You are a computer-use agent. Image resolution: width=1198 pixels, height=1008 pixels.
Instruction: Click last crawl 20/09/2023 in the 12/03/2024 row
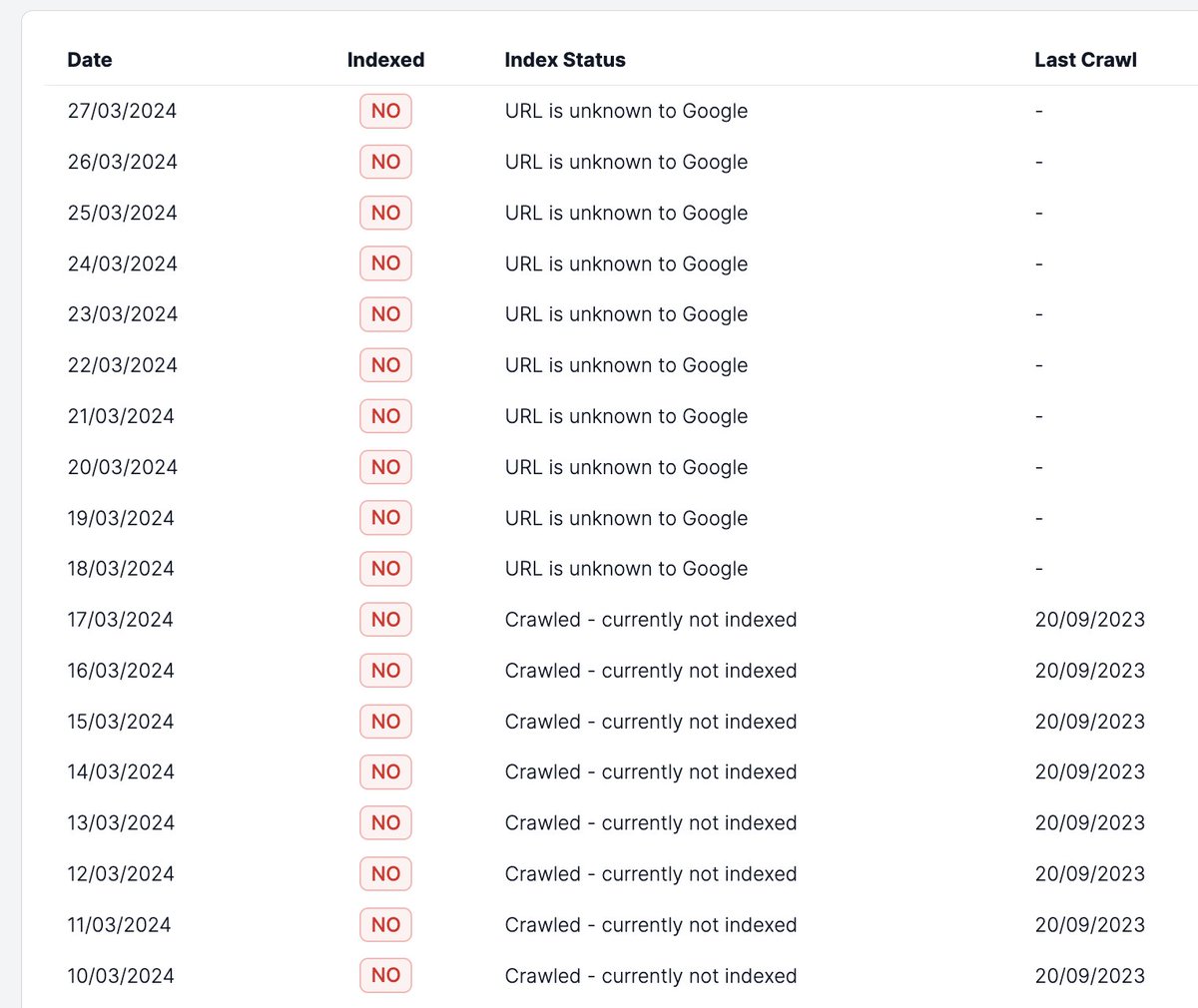click(1090, 873)
